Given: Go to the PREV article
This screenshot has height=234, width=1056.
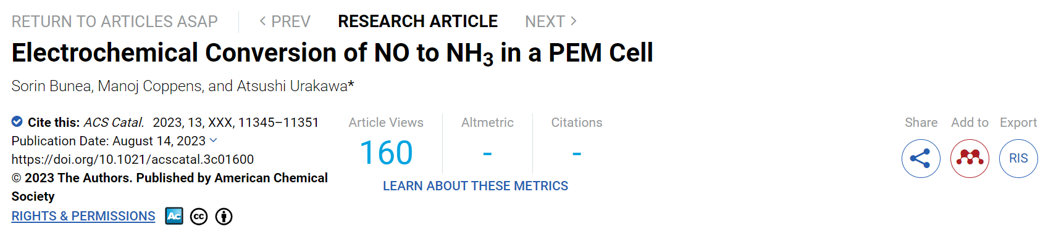Looking at the screenshot, I should click(x=285, y=22).
